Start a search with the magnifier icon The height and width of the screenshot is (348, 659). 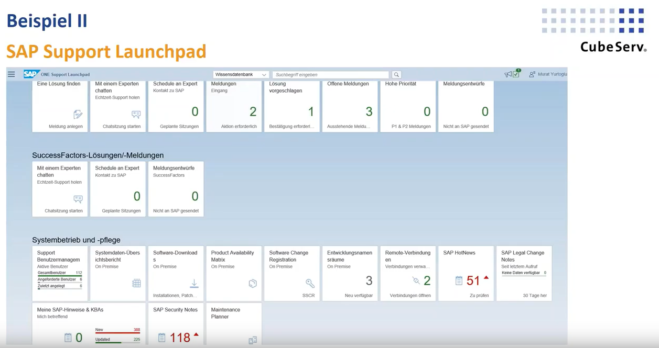click(398, 74)
